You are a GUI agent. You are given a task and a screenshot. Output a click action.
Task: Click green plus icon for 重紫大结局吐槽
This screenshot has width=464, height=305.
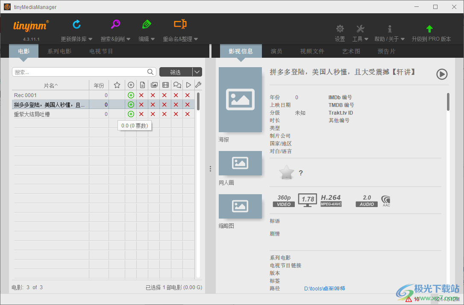pyautogui.click(x=131, y=114)
